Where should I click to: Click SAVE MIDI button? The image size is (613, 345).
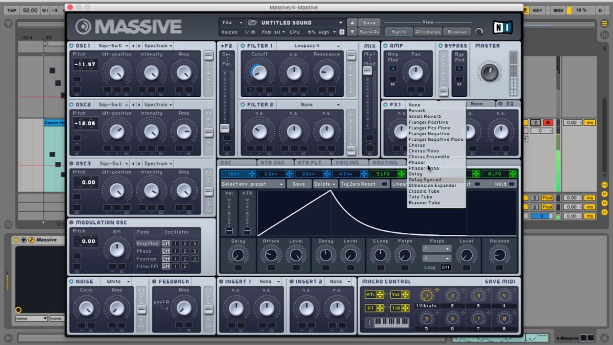click(x=499, y=281)
